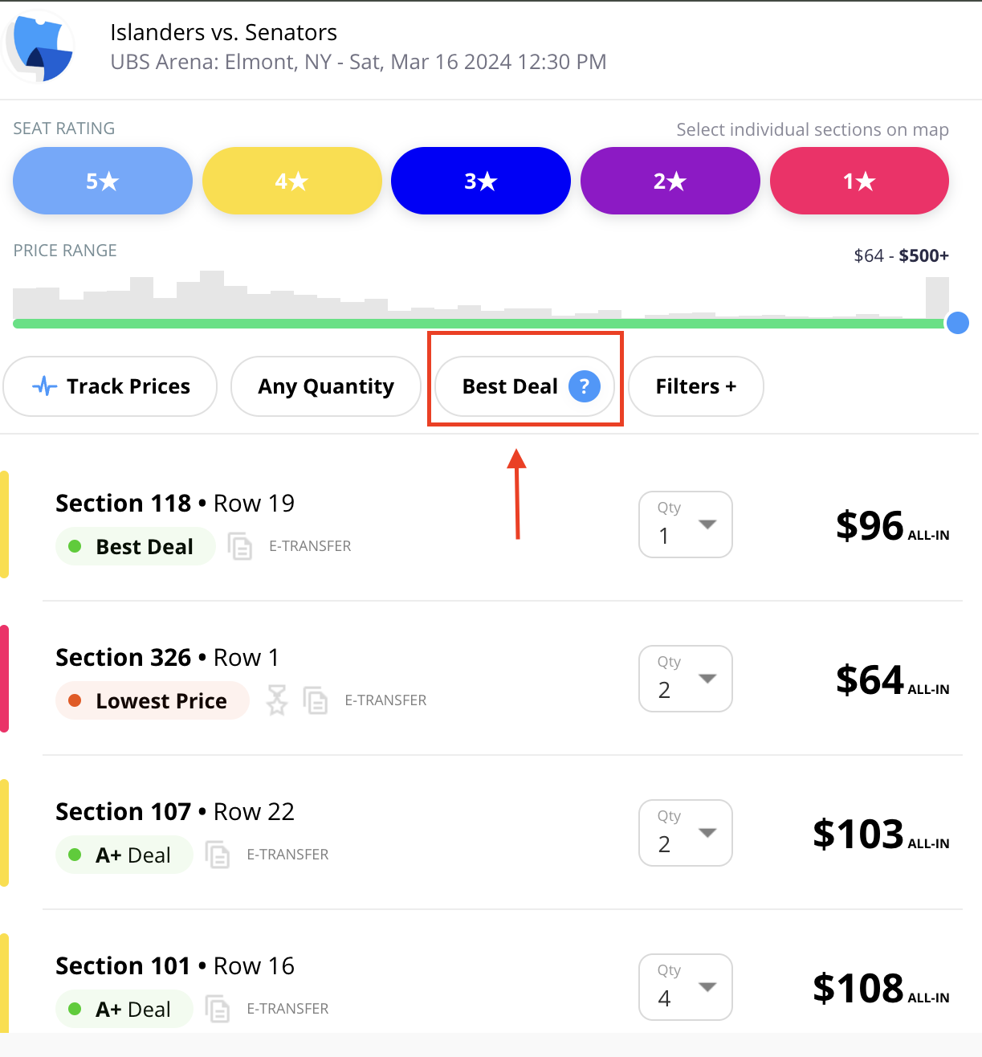Expand the Qty dropdown for Section 101
This screenshot has width=982, height=1057.
point(686,987)
